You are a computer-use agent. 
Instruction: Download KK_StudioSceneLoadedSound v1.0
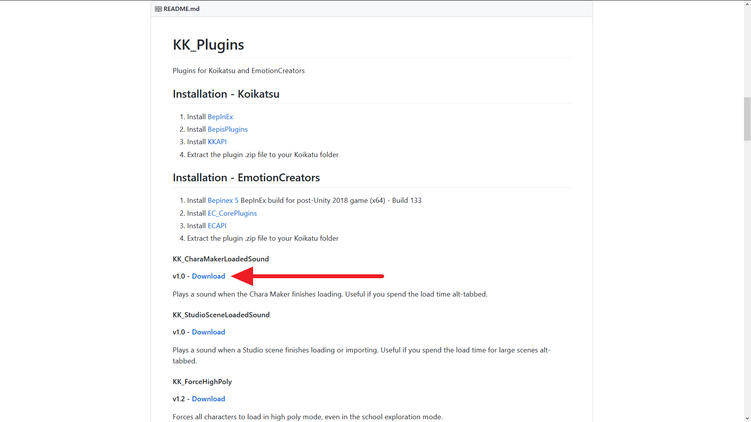[208, 332]
